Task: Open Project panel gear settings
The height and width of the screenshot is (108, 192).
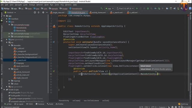Action: (43, 13)
